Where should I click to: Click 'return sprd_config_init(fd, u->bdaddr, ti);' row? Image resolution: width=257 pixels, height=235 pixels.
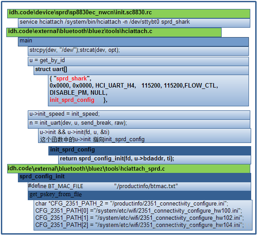[x=155, y=159]
